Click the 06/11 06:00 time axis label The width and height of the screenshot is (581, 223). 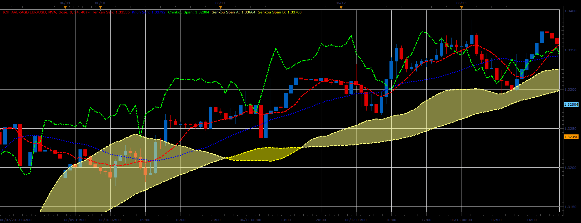click(250, 220)
